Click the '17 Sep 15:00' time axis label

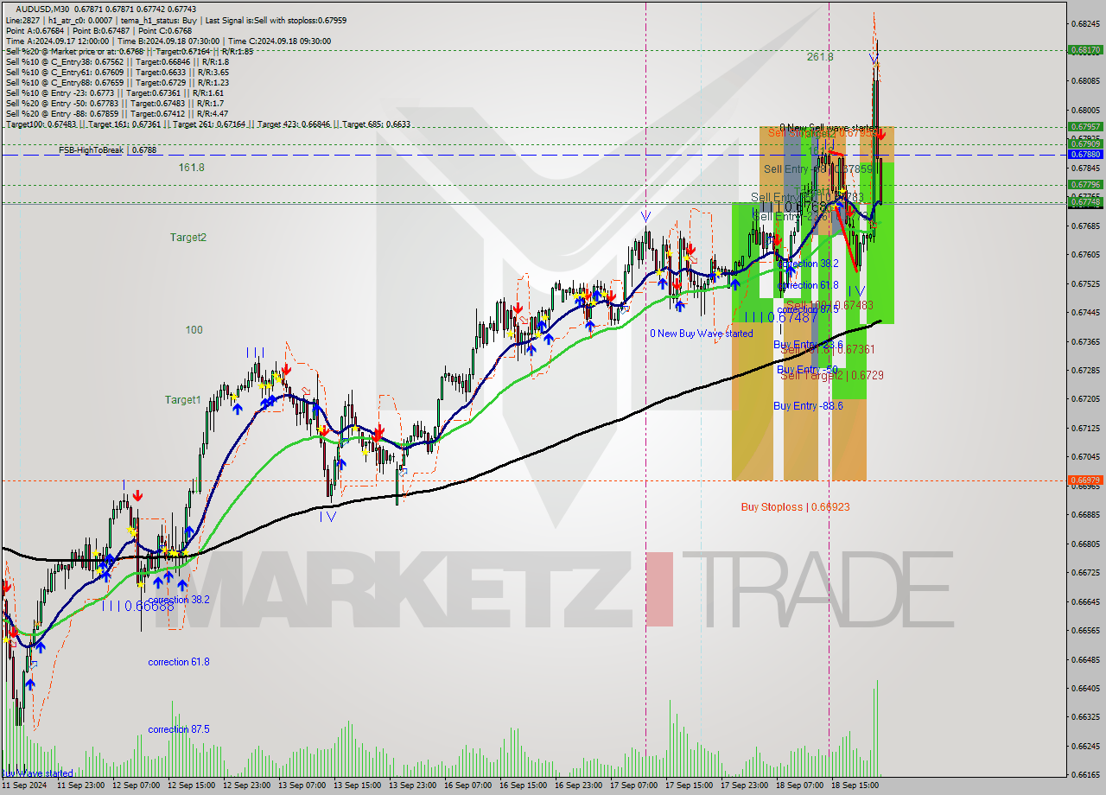pyautogui.click(x=690, y=785)
